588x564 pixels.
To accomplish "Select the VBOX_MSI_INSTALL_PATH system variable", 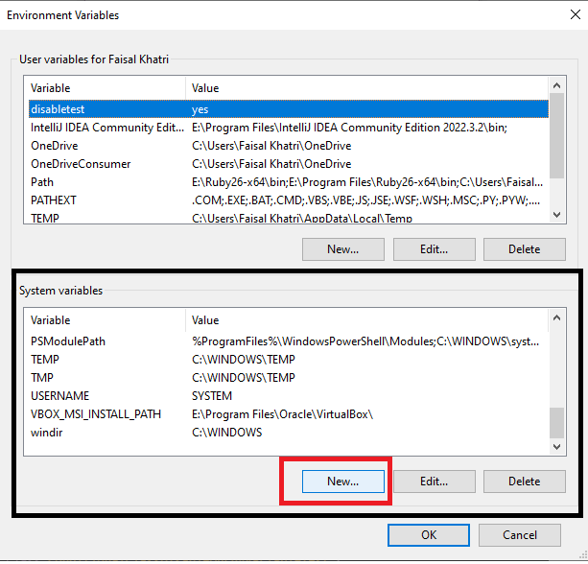I will coord(289,414).
